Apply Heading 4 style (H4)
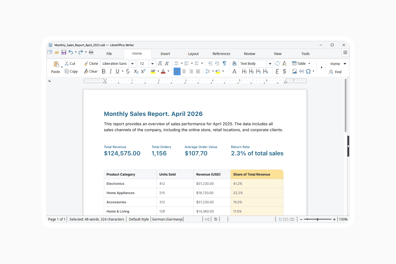 265,71
